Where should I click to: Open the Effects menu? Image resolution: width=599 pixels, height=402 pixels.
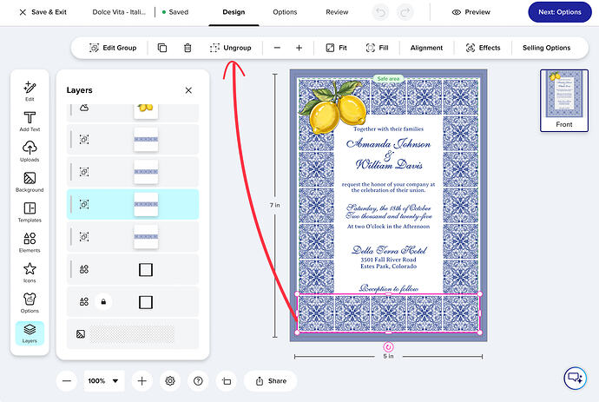[x=483, y=48]
